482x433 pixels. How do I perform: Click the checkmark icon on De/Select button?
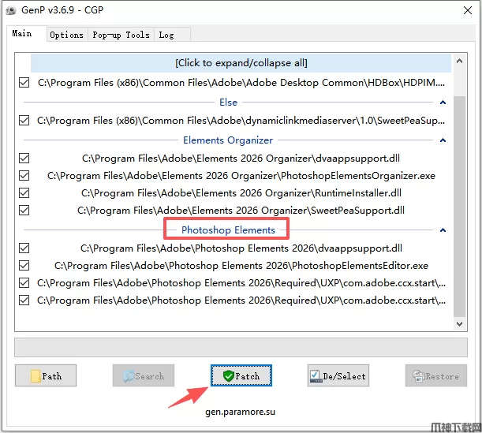point(316,376)
